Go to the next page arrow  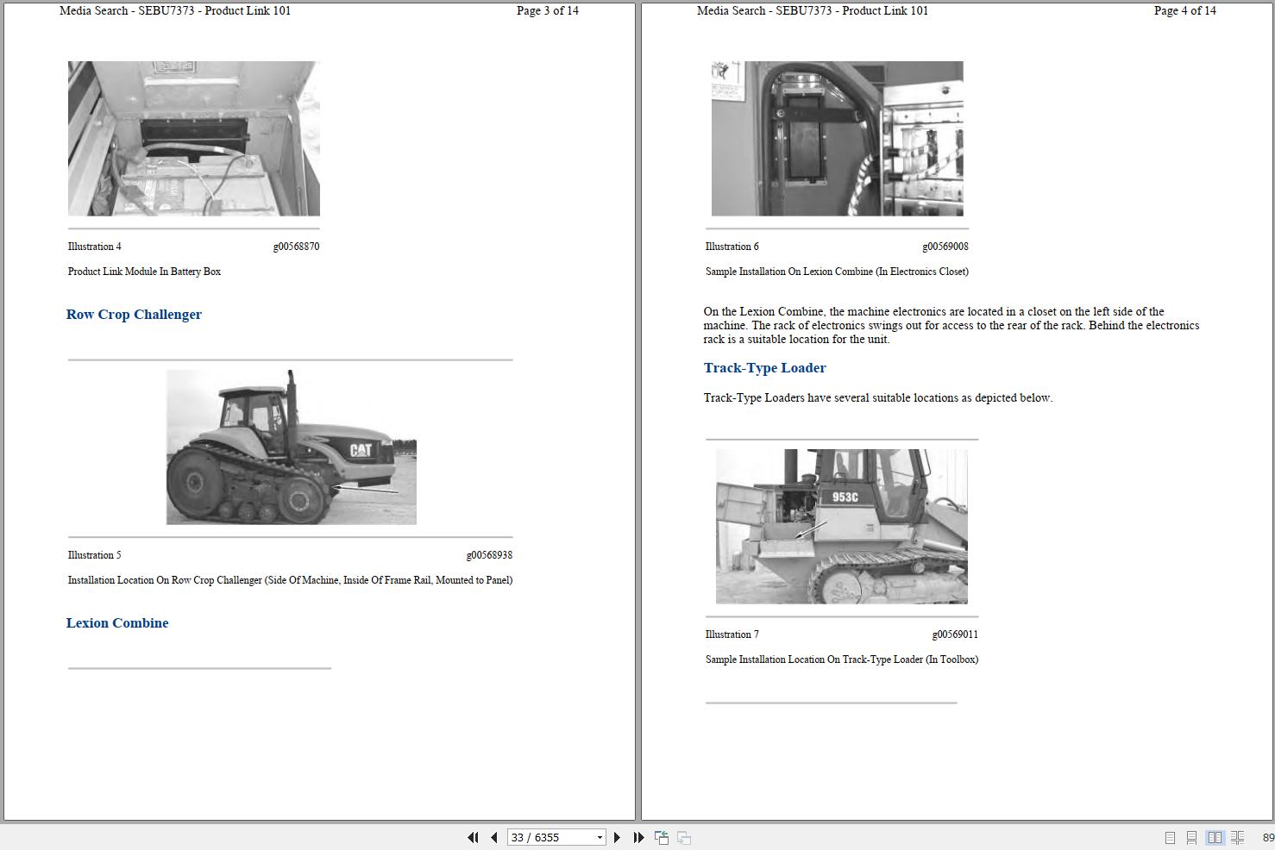(617, 837)
